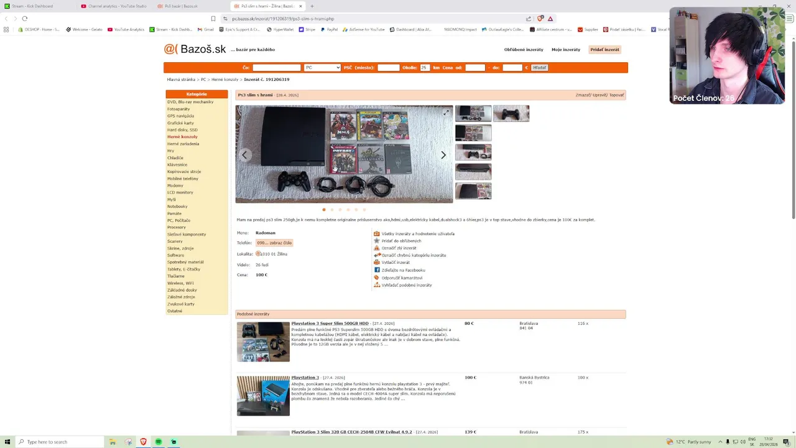Click the wrong category arrows icon
The image size is (796, 448).
click(x=377, y=255)
